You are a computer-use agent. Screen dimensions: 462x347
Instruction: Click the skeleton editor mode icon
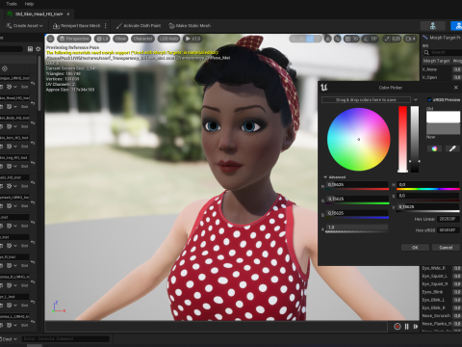pyautogui.click(x=433, y=26)
